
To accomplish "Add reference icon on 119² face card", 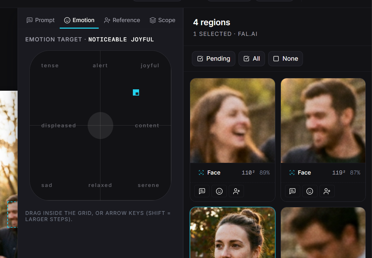I will (327, 191).
